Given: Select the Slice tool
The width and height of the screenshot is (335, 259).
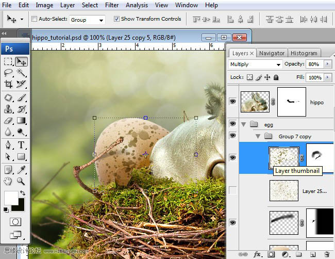Looking at the screenshot, I should coord(21,84).
